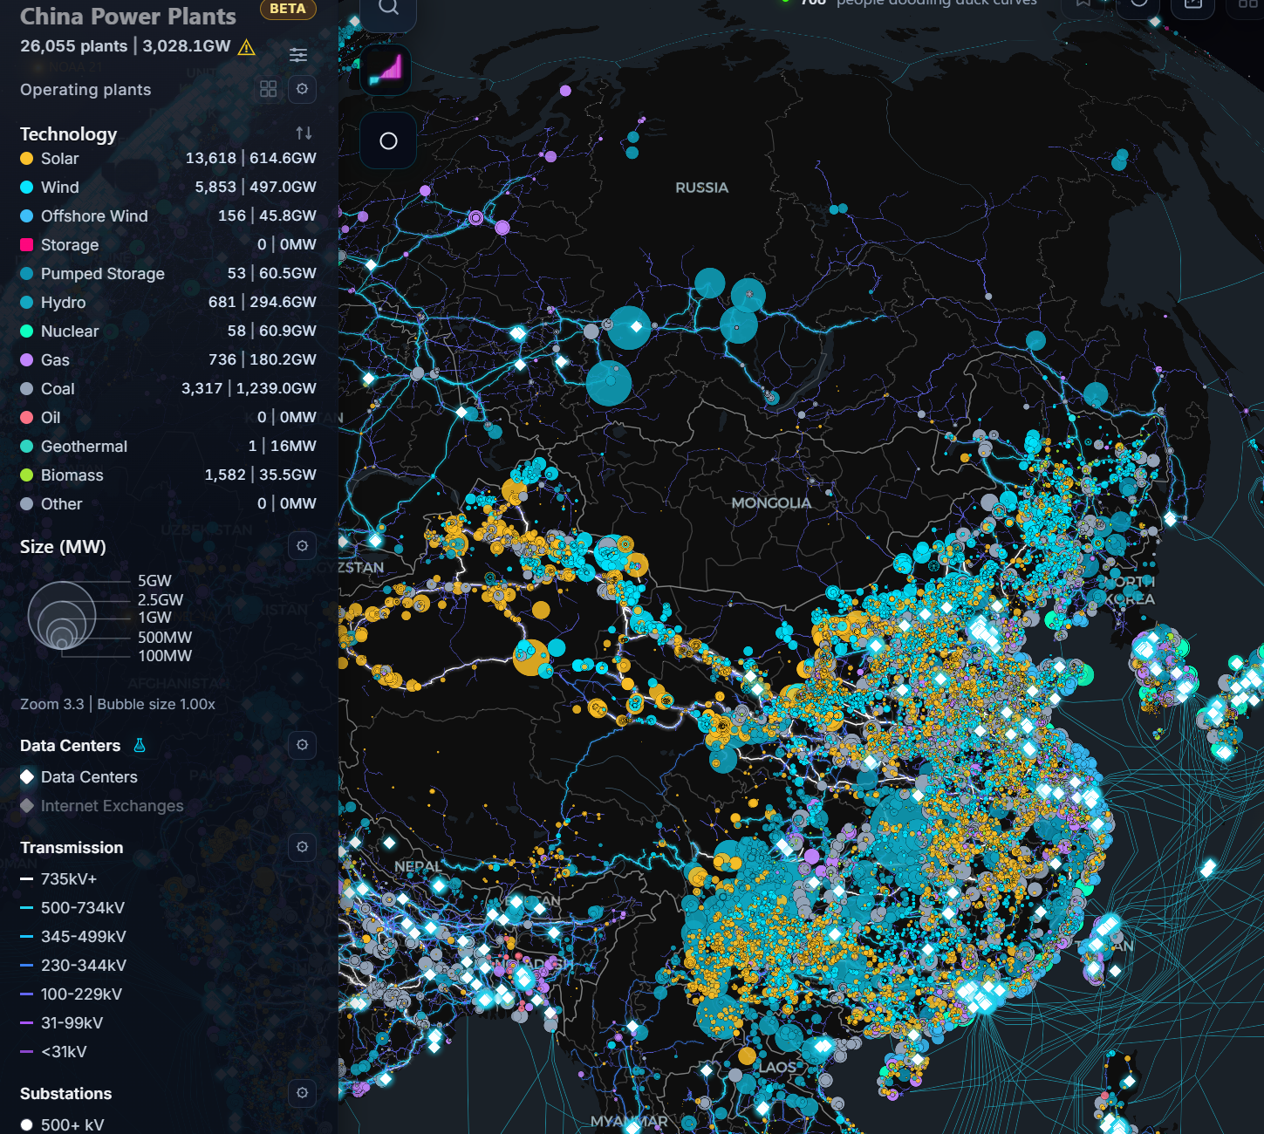
Task: Open the Data Centers settings gear
Action: click(x=302, y=745)
